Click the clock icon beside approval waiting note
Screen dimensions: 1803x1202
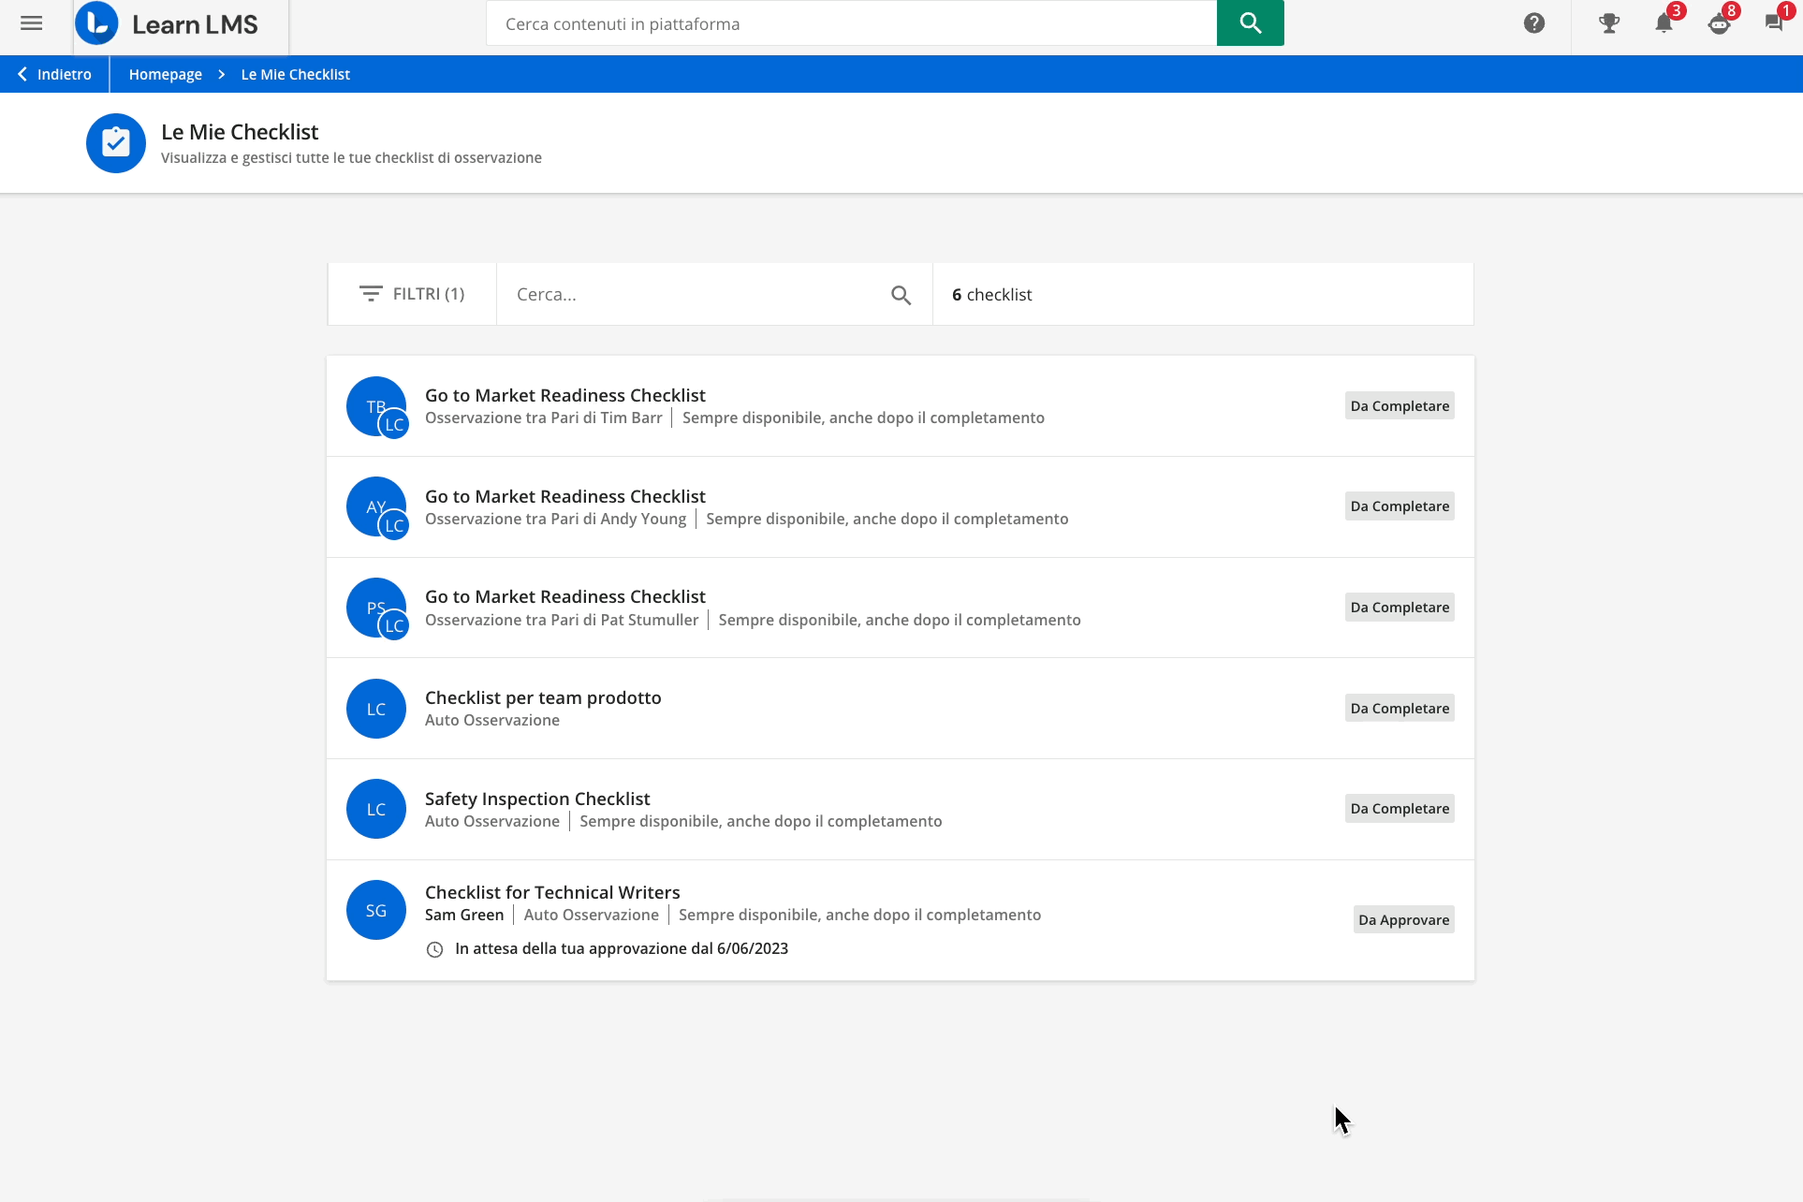[x=434, y=949]
